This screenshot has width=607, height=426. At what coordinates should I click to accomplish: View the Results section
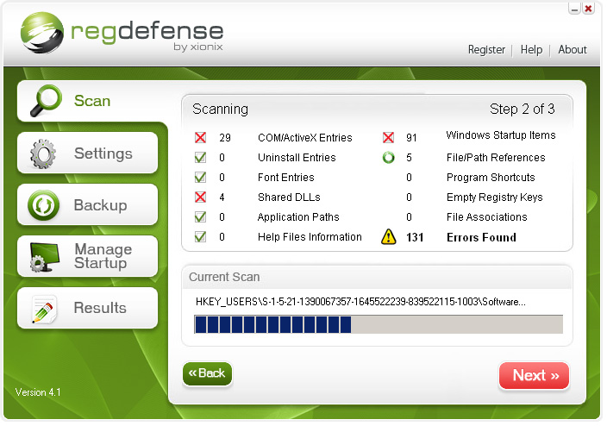[x=87, y=308]
